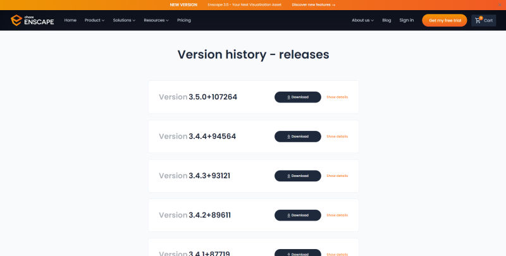This screenshot has height=256, width=506.
Task: Download version 3.4.4+94564
Action: [297, 137]
